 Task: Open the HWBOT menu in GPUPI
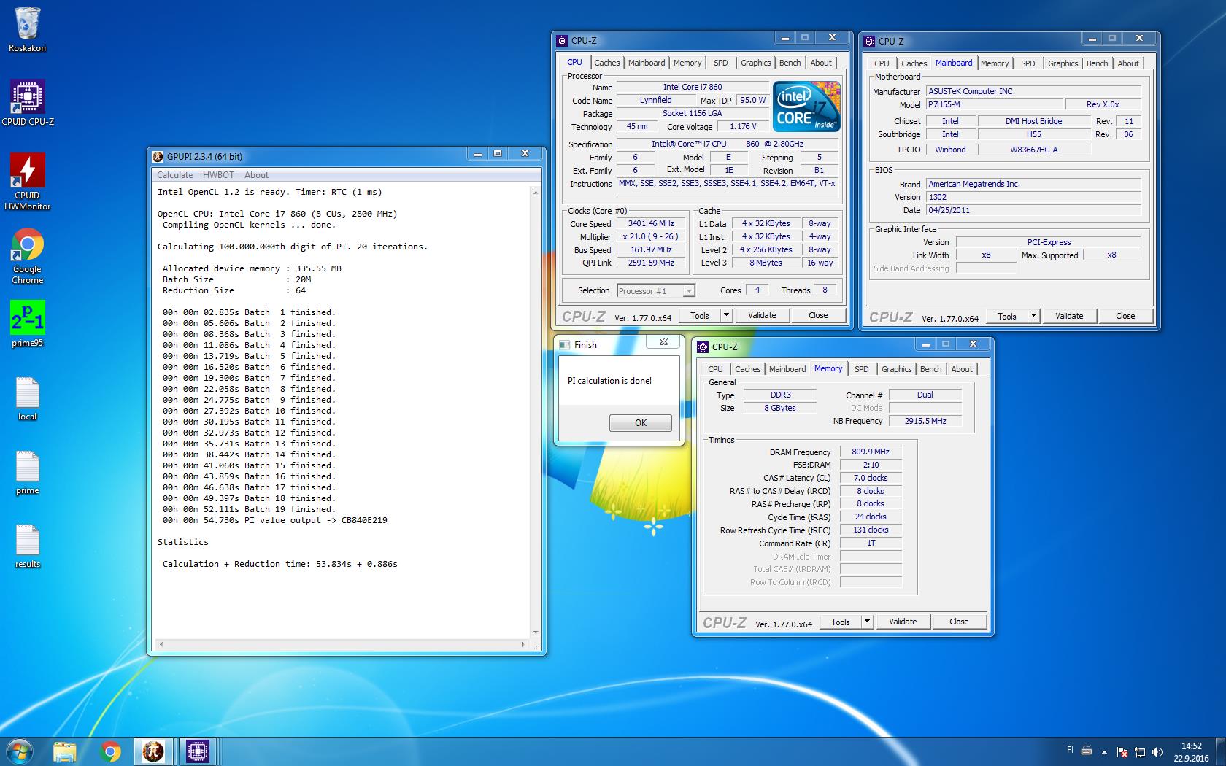coord(218,175)
